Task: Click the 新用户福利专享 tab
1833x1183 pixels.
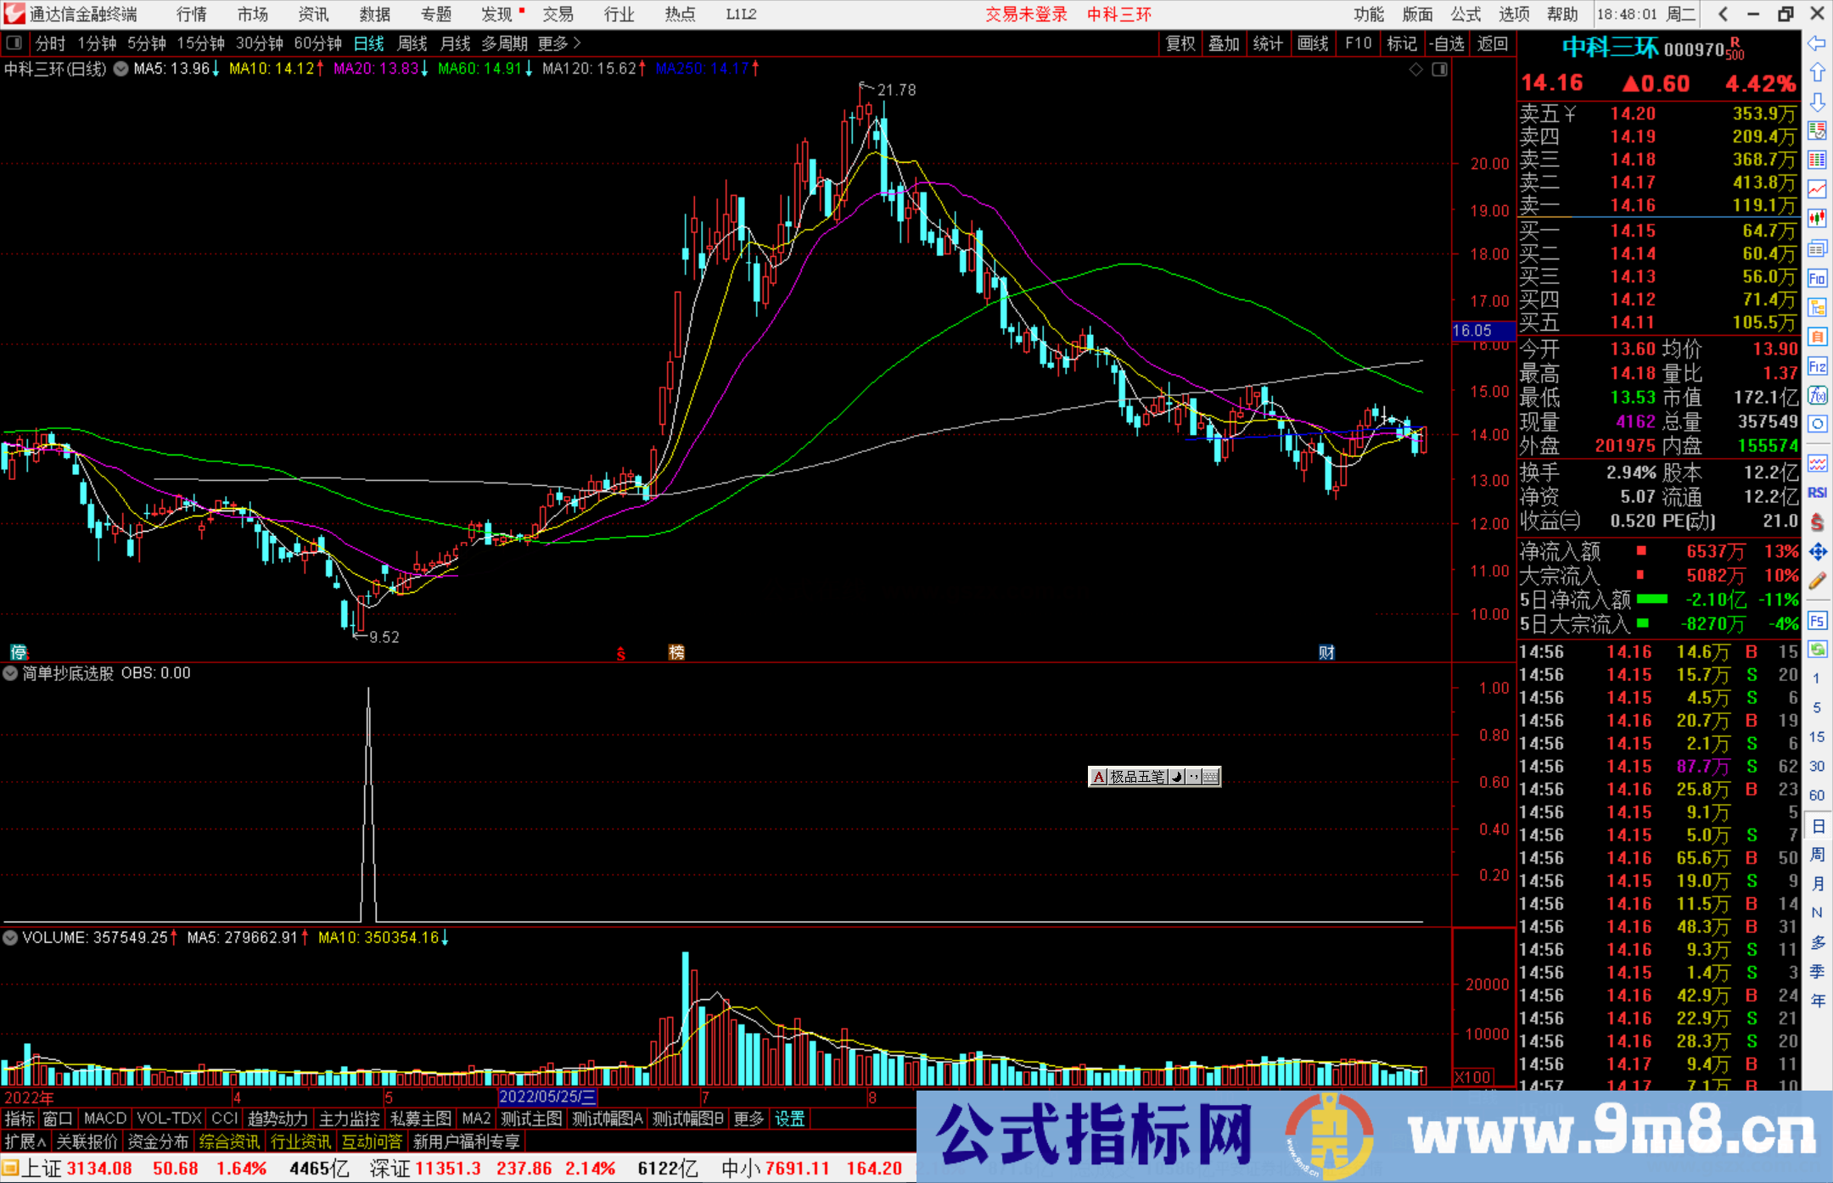Action: click(x=467, y=1142)
